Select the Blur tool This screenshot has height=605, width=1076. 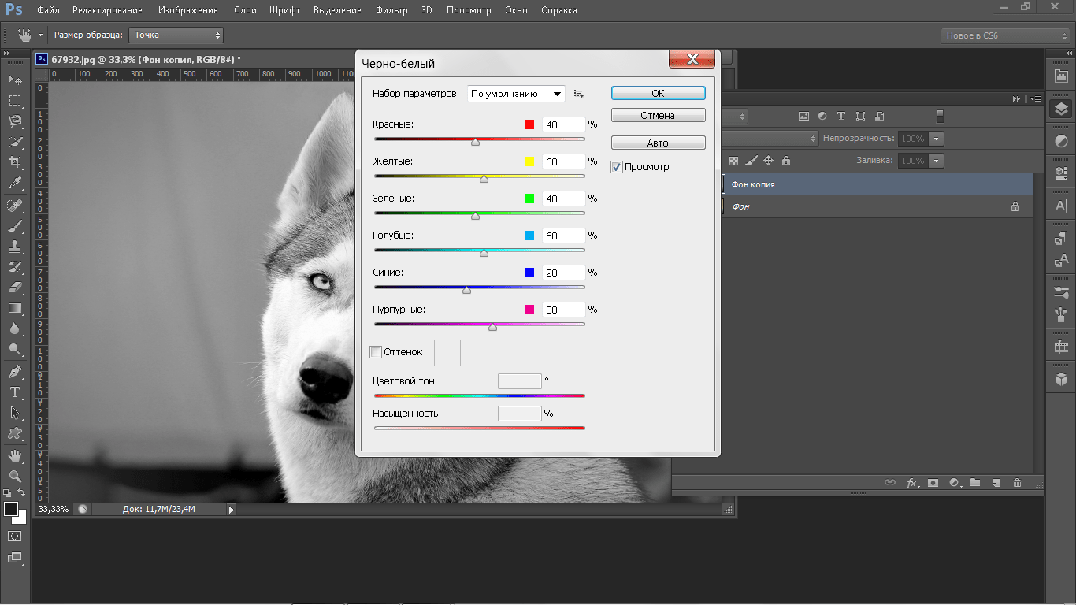point(15,328)
